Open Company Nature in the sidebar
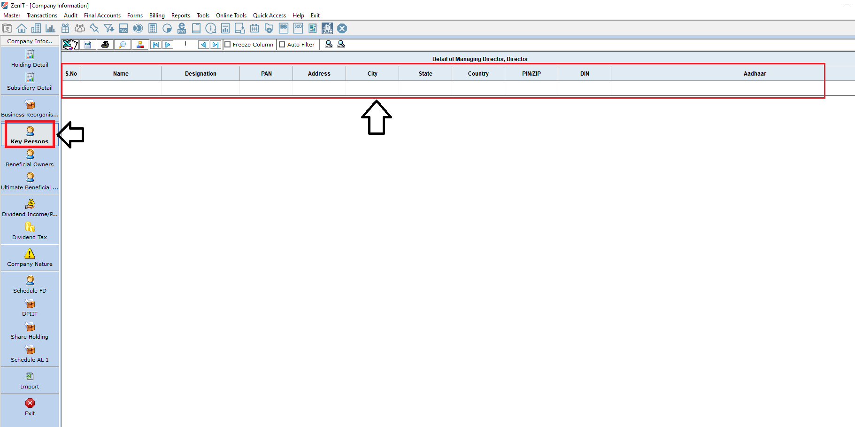This screenshot has height=427, width=855. click(x=30, y=258)
